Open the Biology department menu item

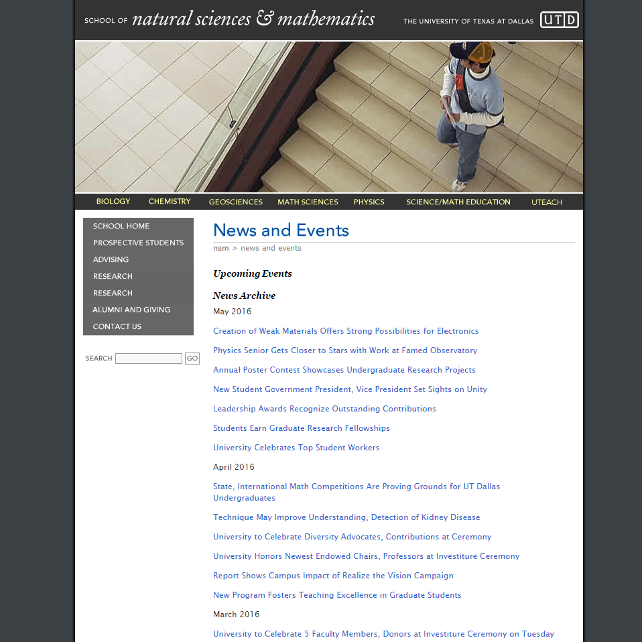(113, 202)
